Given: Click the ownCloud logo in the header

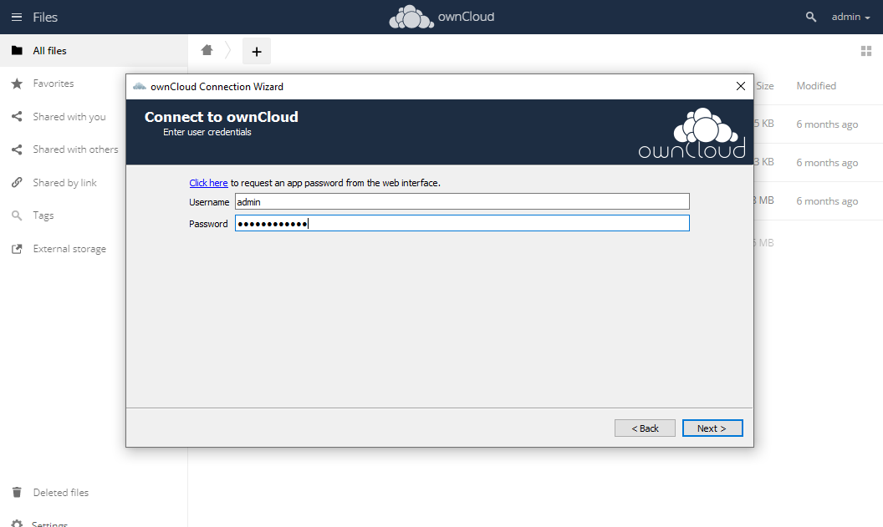Looking at the screenshot, I should tap(441, 17).
